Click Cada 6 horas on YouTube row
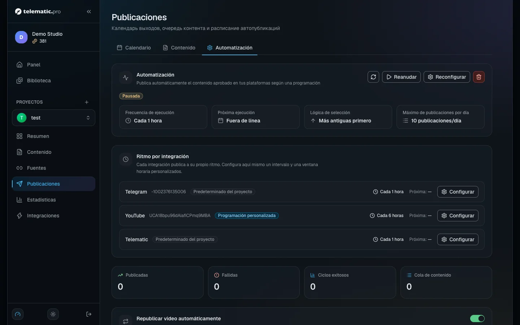The height and width of the screenshot is (325, 520). [x=387, y=216]
